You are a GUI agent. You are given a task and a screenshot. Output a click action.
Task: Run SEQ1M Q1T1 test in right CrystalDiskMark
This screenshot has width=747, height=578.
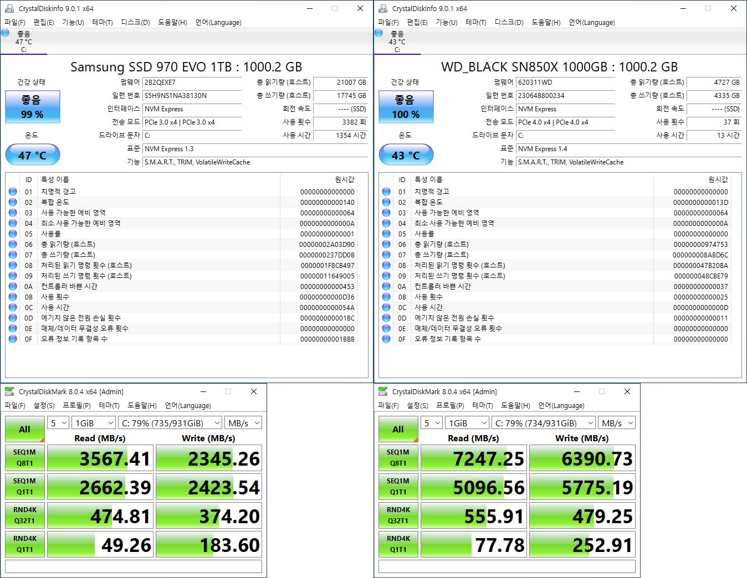(398, 487)
